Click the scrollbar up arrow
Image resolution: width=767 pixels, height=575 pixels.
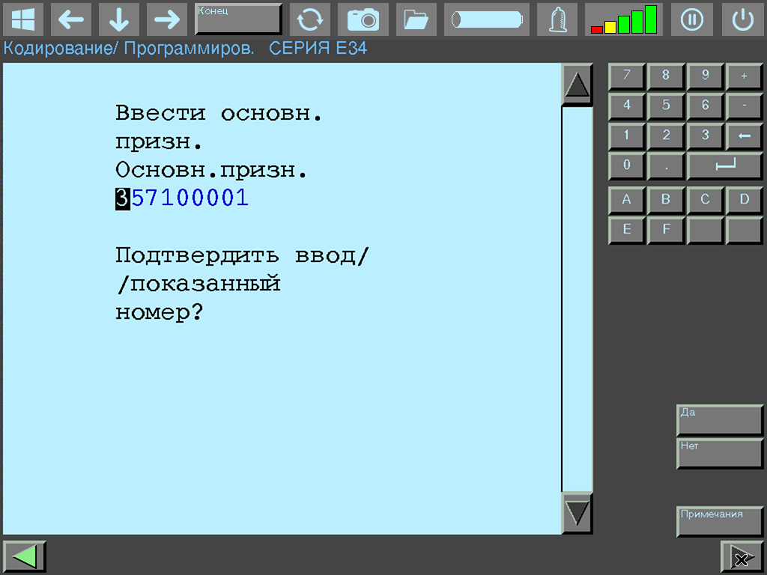click(577, 84)
